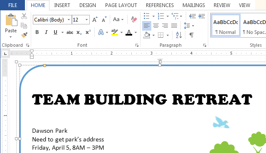Align paragraph text to the right
Viewport: 266px width, 153px height.
click(x=165, y=26)
